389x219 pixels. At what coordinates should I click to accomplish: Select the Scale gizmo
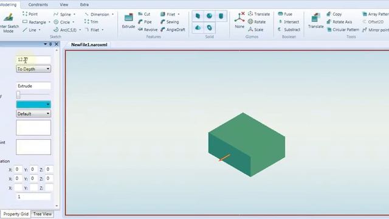click(x=255, y=30)
